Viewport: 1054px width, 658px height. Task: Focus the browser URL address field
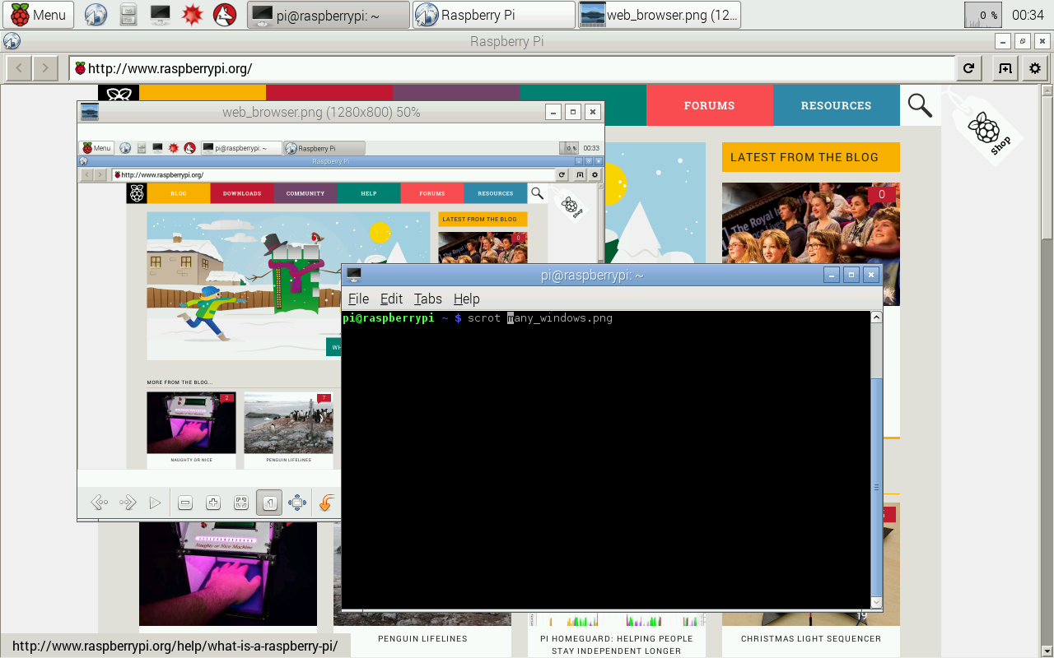click(x=512, y=69)
